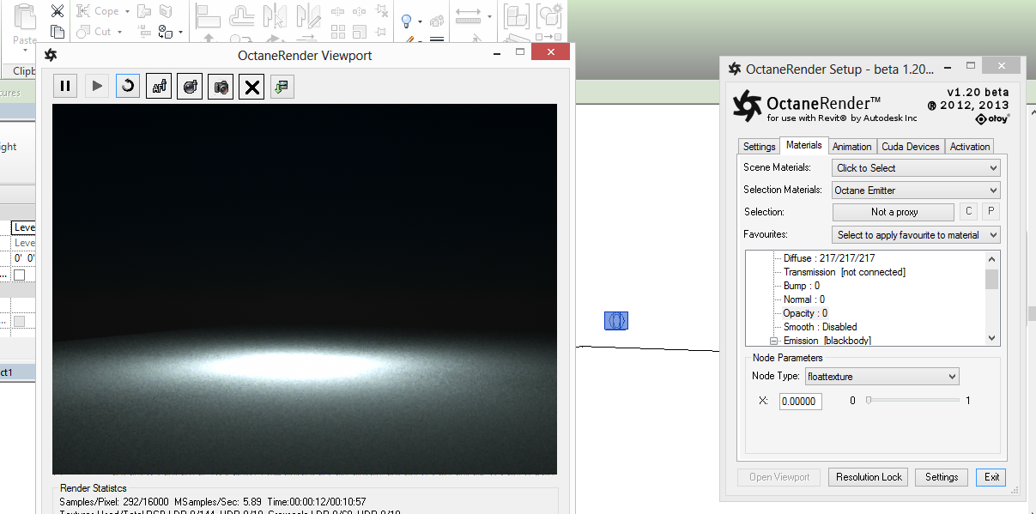Select the Diffuse : 217/217/217 tree item
The height and width of the screenshot is (514, 1036).
(829, 258)
